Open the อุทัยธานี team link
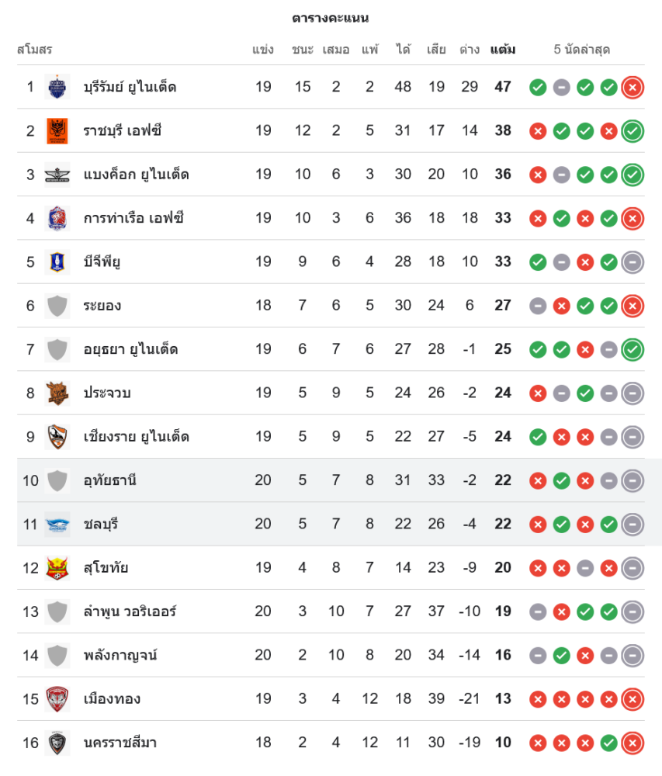Screen dimensions: 662x776 pyautogui.click(x=110, y=480)
